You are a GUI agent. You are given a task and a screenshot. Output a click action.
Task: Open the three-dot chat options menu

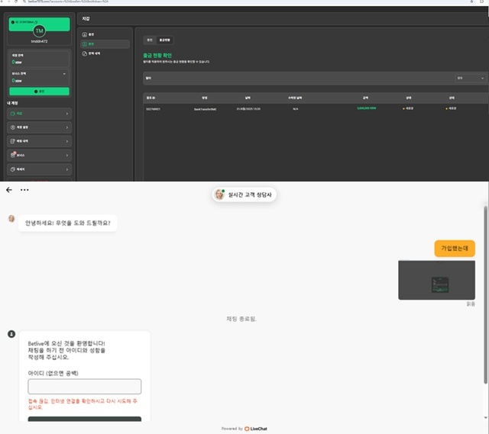(x=24, y=190)
